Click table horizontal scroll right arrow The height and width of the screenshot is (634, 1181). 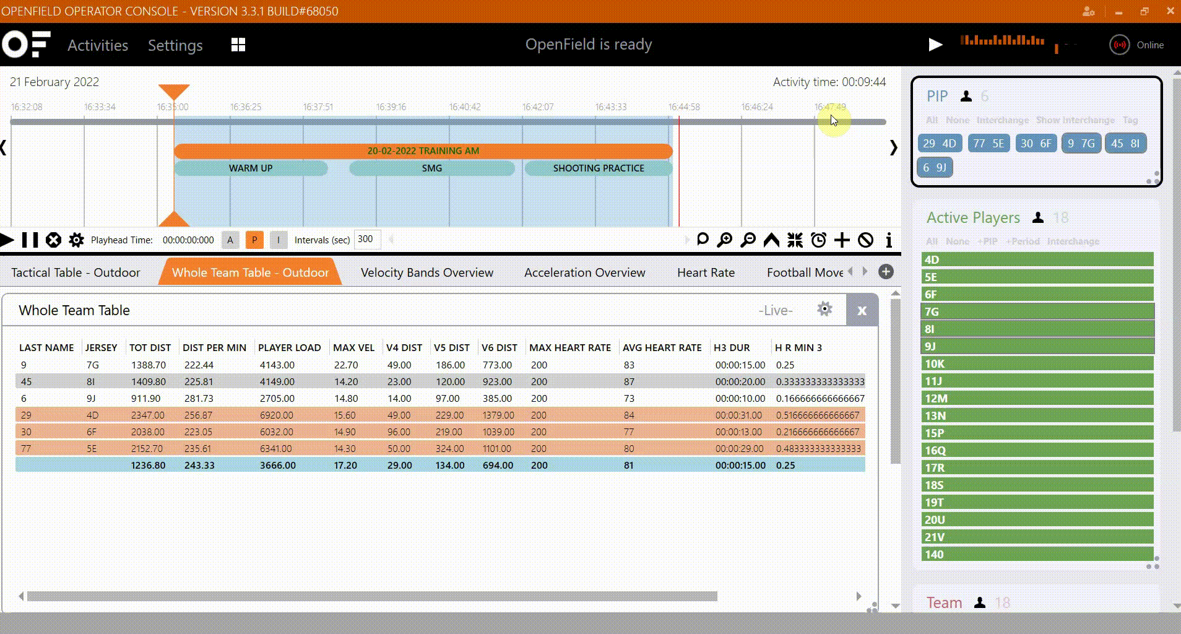coord(859,596)
